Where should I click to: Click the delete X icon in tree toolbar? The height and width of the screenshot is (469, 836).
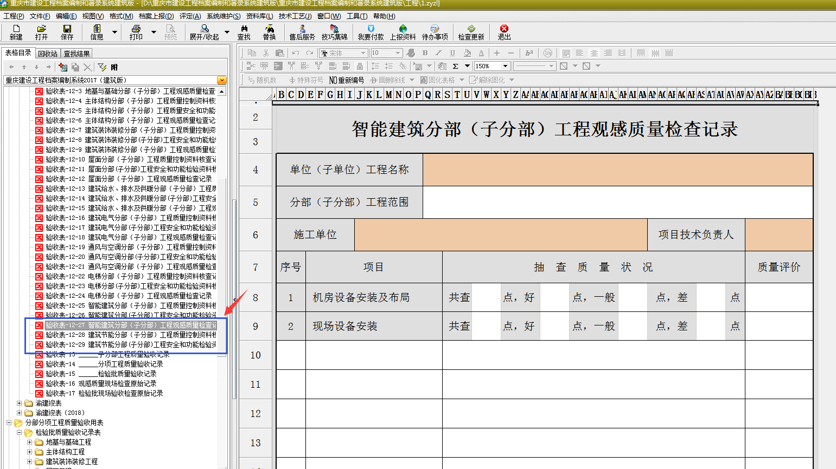click(x=87, y=67)
